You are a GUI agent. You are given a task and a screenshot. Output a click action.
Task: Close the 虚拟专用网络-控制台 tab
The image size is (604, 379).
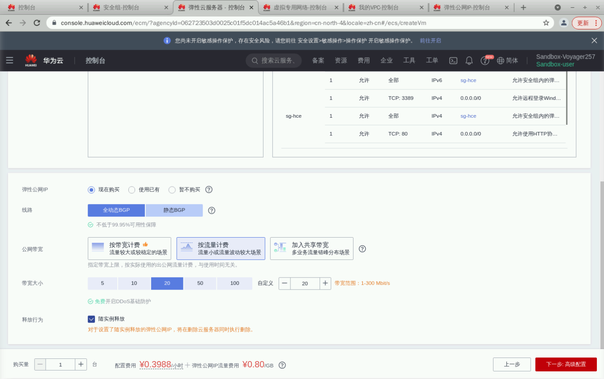click(x=336, y=8)
